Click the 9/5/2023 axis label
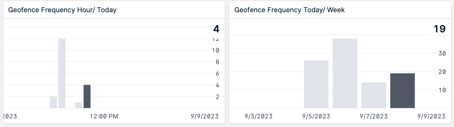 click(316, 116)
